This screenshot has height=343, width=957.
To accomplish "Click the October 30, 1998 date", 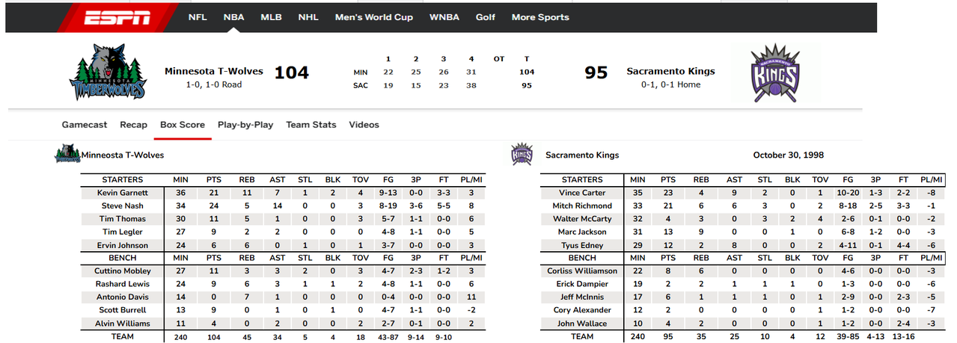I will click(788, 155).
